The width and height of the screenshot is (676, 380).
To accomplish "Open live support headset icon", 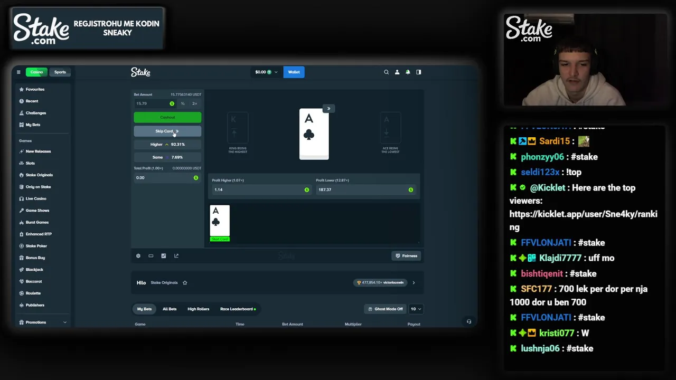I will tap(469, 321).
